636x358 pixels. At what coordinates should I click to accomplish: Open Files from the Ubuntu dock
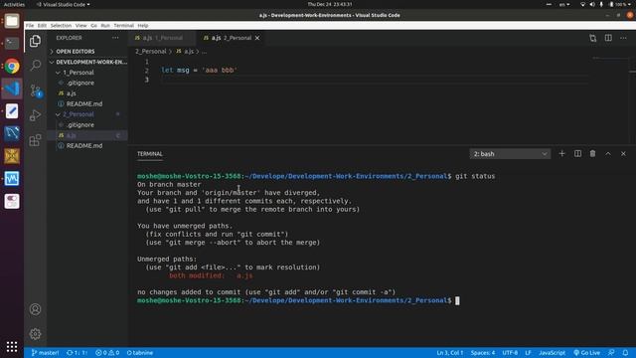point(12,21)
